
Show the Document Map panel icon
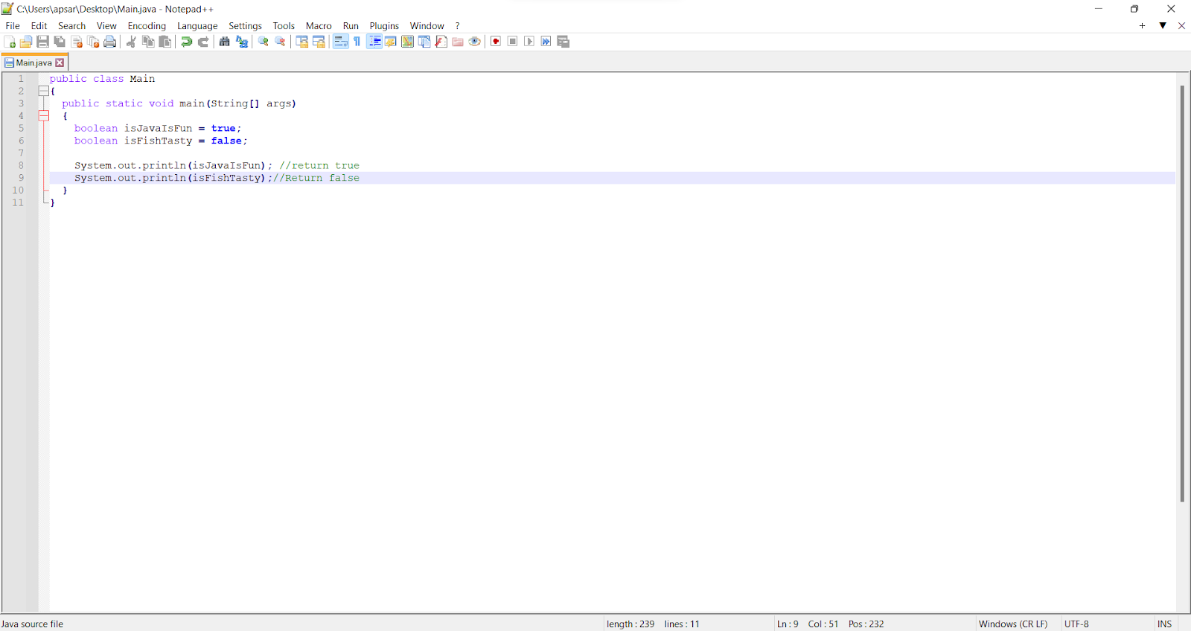pyautogui.click(x=407, y=42)
